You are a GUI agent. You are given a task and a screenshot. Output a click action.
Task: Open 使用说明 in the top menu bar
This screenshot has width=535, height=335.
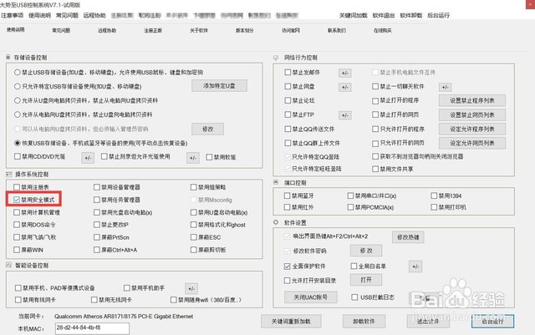coord(39,15)
